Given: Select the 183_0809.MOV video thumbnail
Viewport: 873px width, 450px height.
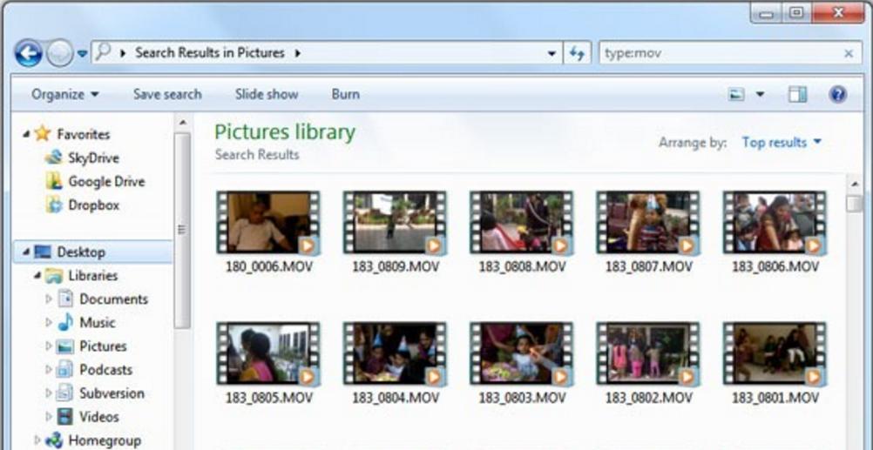Looking at the screenshot, I should [x=395, y=223].
